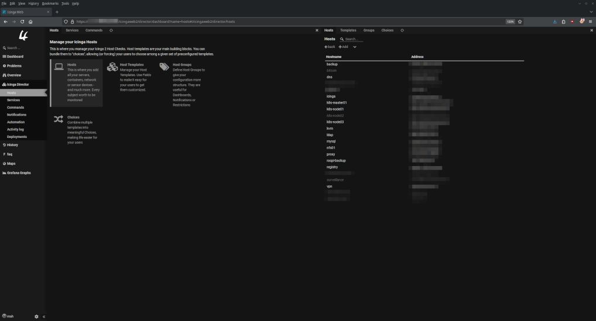Bookmark this page with star icon
Image resolution: width=596 pixels, height=321 pixels.
(x=520, y=22)
